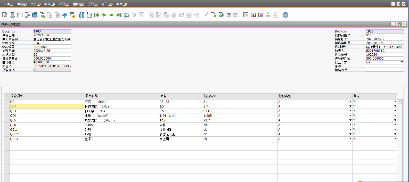Open the 工具(T) menu
409x182 pixels.
click(93, 4)
